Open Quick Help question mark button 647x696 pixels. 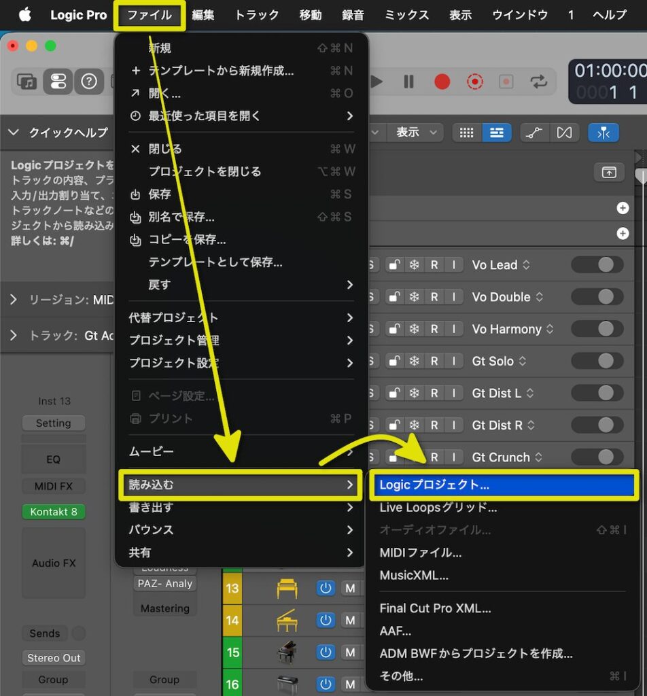click(89, 82)
